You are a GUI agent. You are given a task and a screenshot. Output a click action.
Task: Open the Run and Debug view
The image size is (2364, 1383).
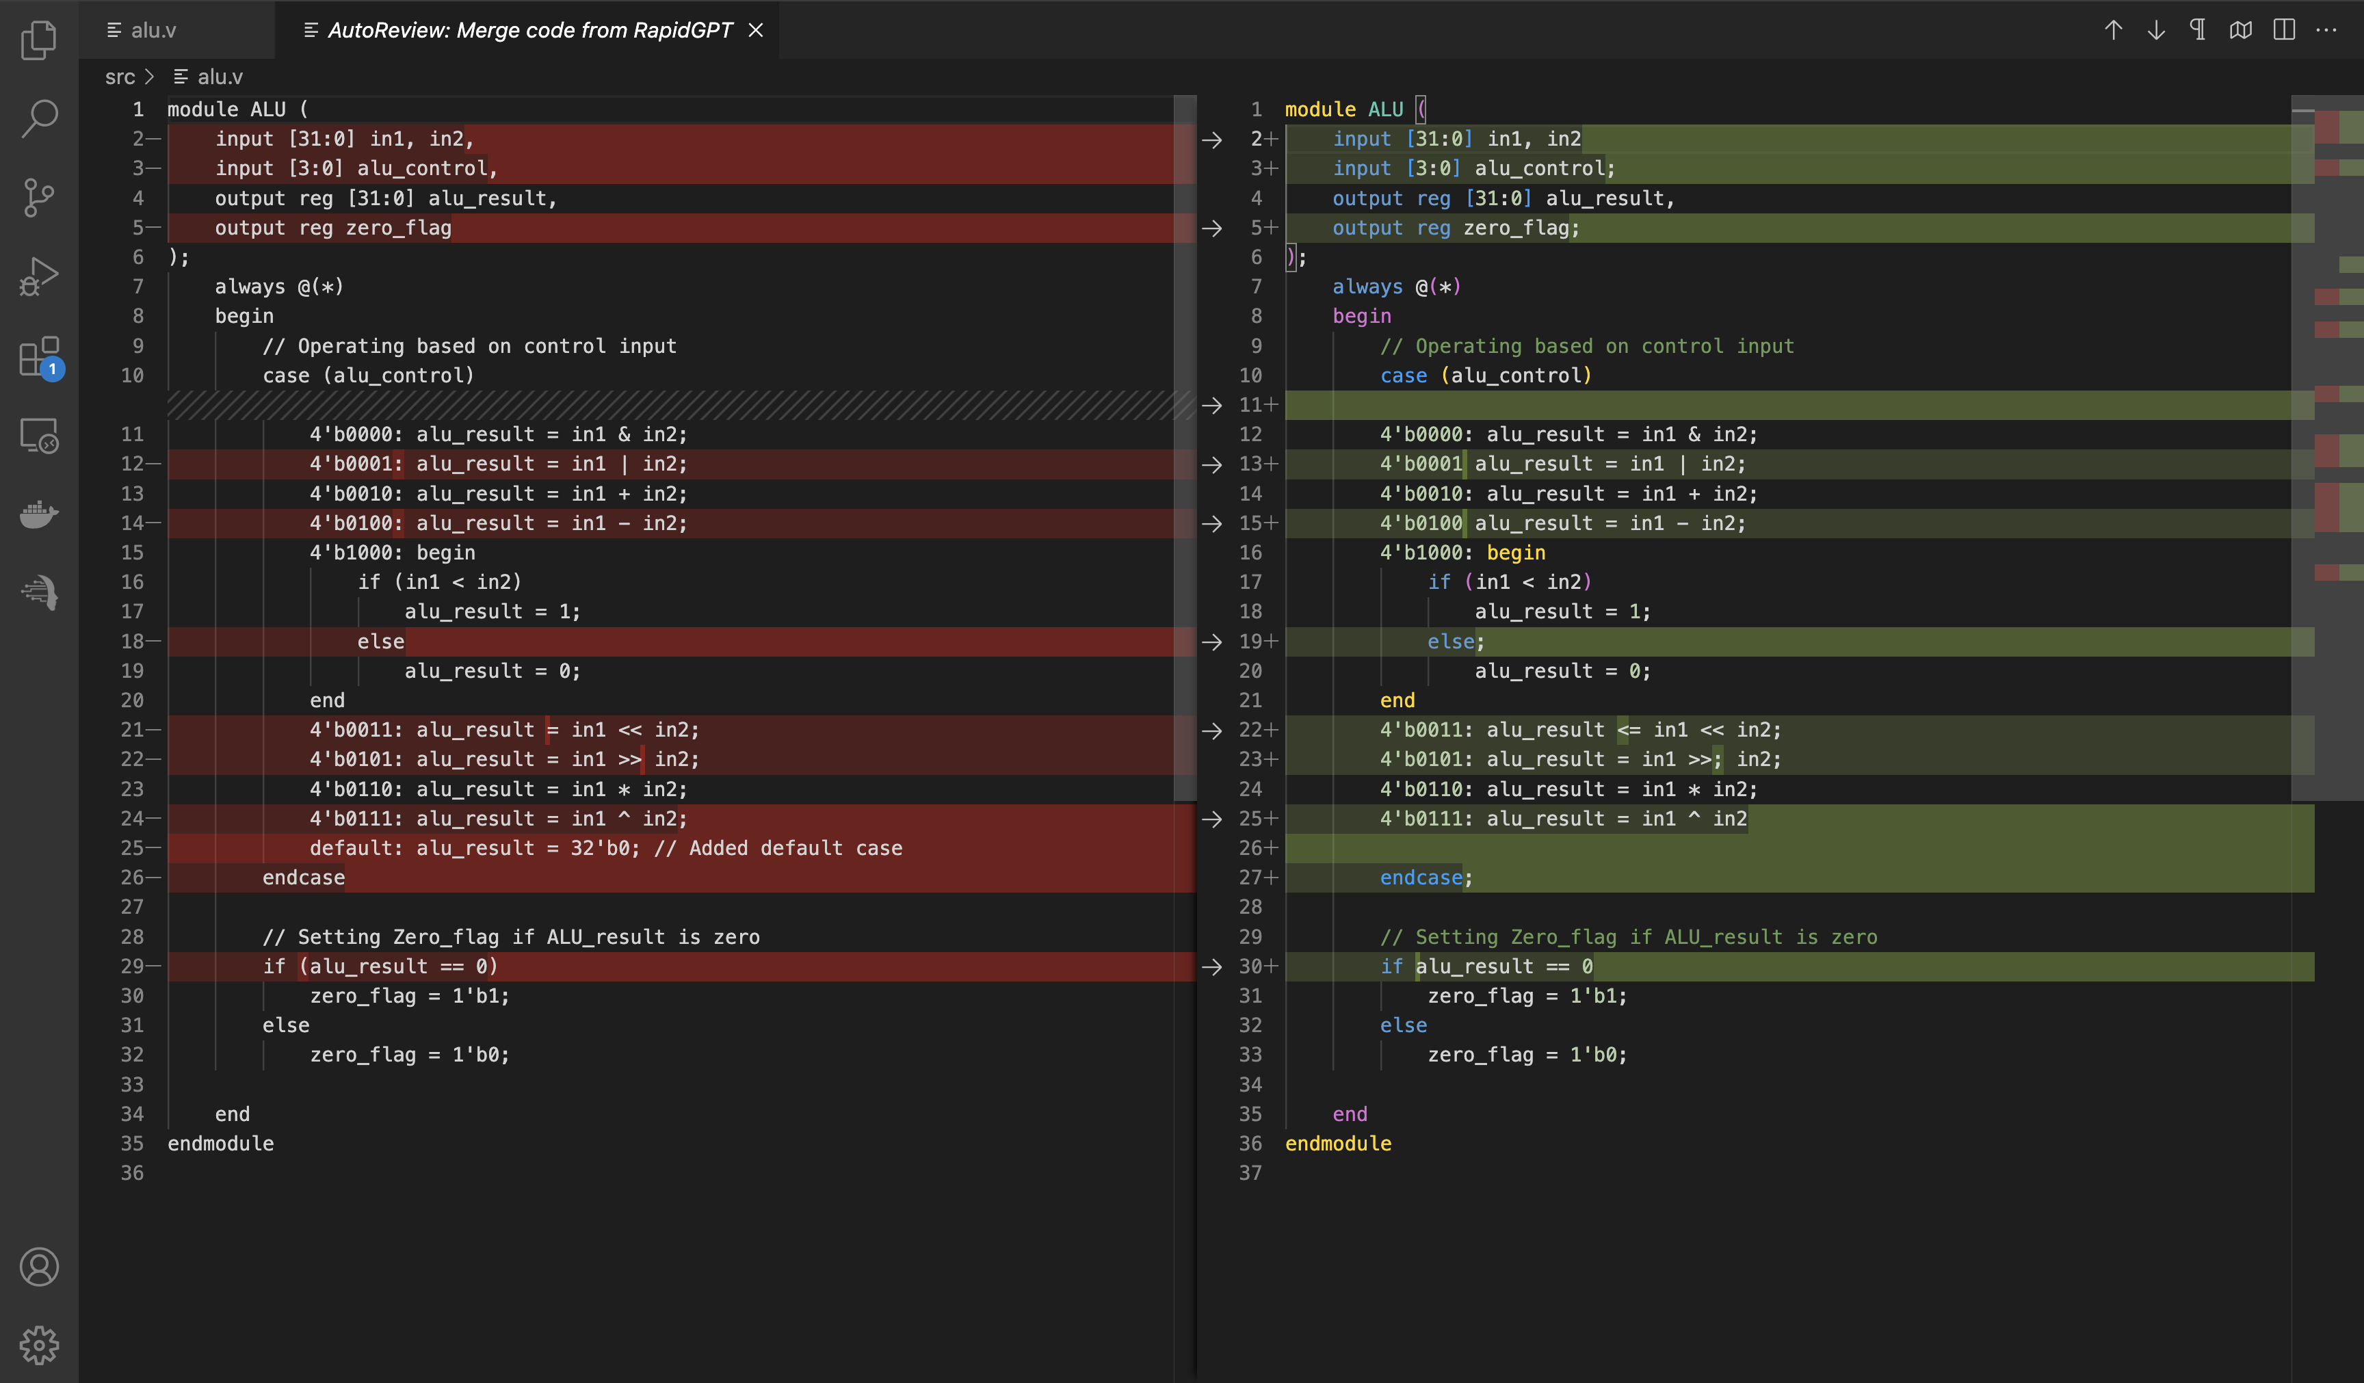38,276
